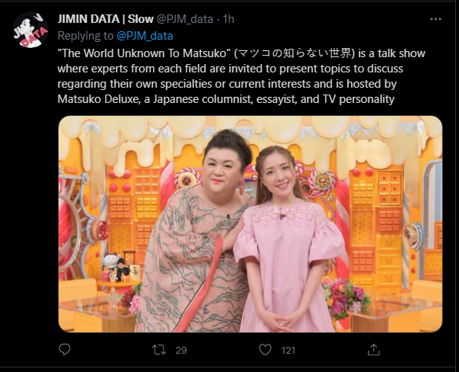Follow the blue @PJM_data reply mention
This screenshot has height=372, width=459.
point(145,36)
